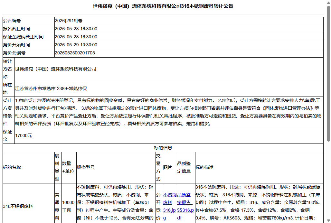Click the 竞价会编号 label cell

pyautogui.click(x=29, y=53)
